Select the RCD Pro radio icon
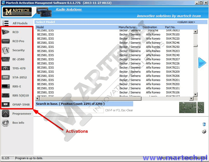The image size is (209, 162). [x=6, y=41]
